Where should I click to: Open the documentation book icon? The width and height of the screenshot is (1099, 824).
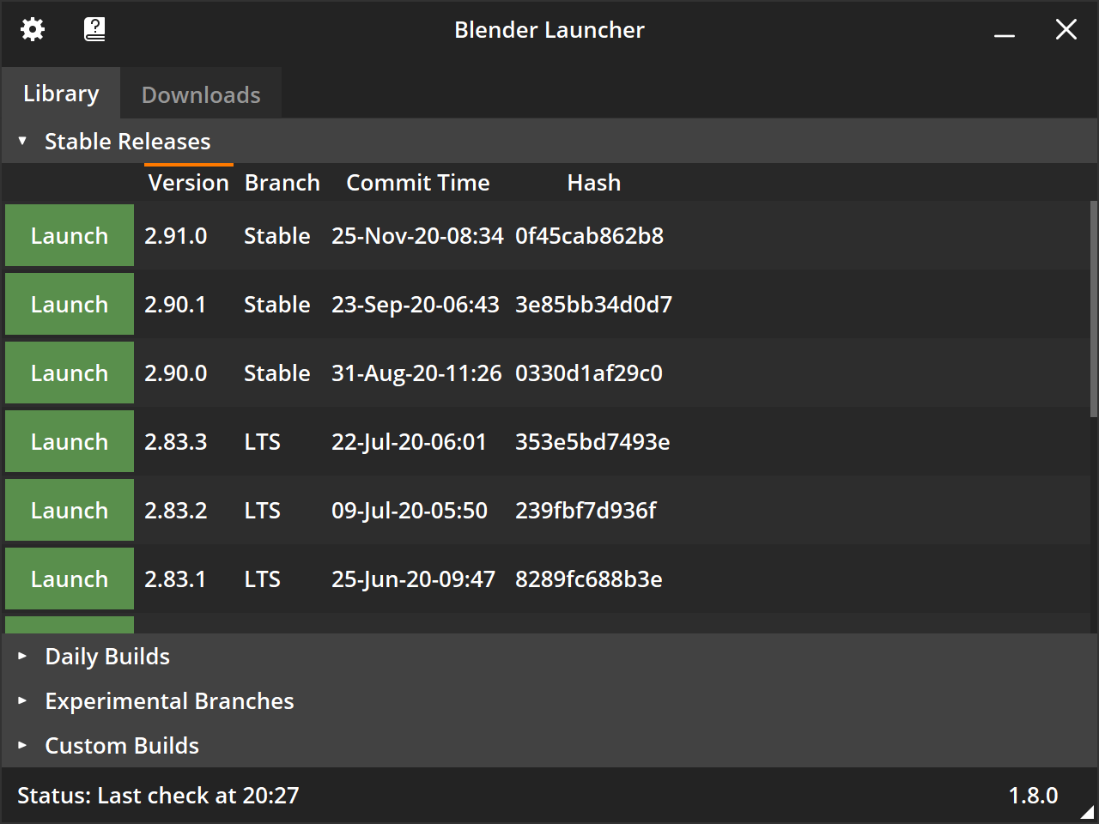(x=94, y=29)
